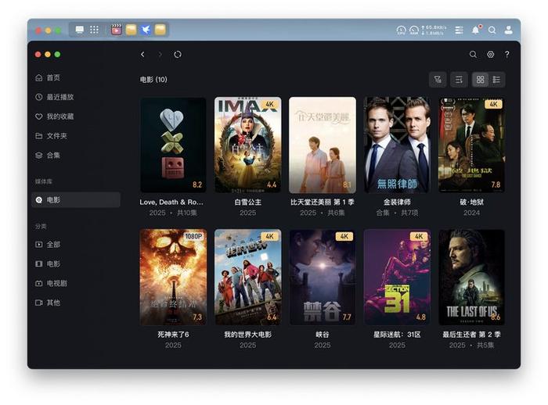Switch to the video clapperboard app in taskbar

coord(117,30)
